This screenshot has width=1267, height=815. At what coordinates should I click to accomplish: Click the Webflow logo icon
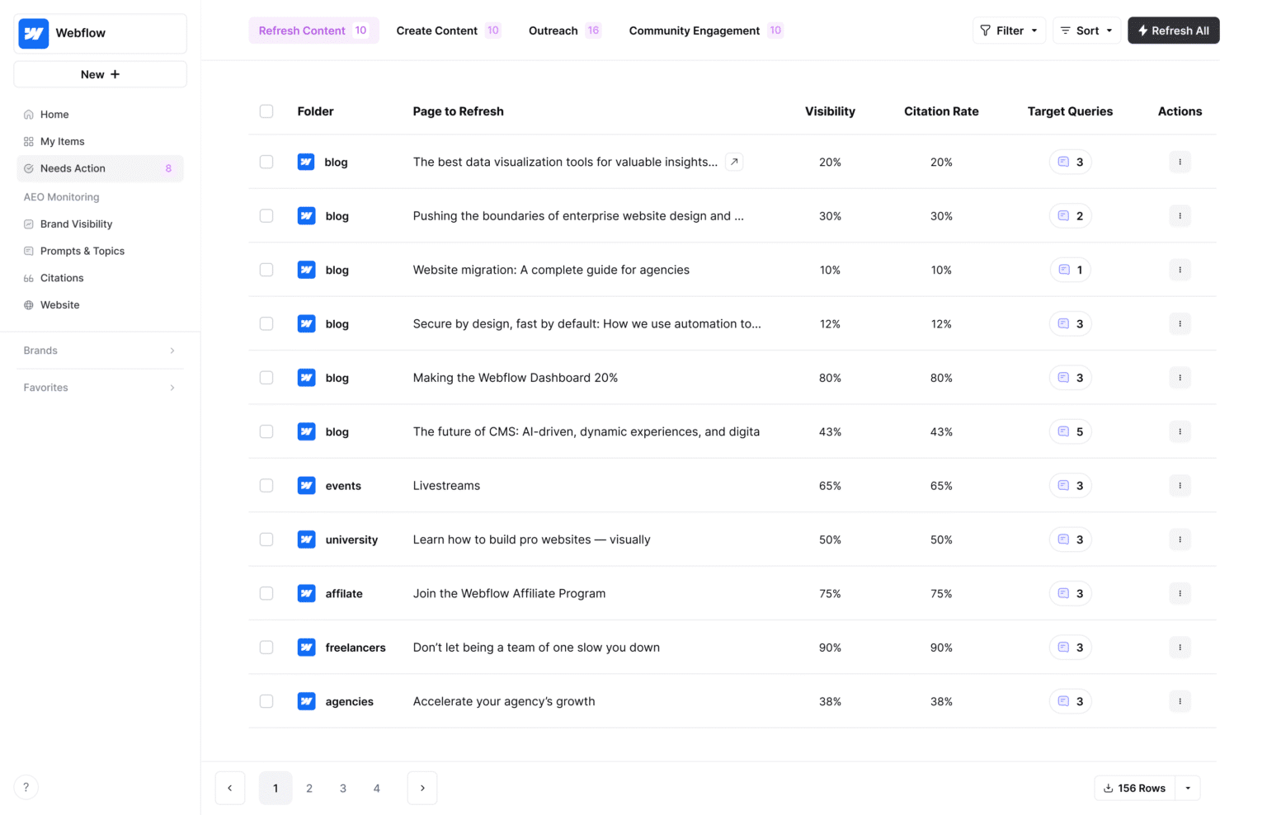(x=33, y=33)
